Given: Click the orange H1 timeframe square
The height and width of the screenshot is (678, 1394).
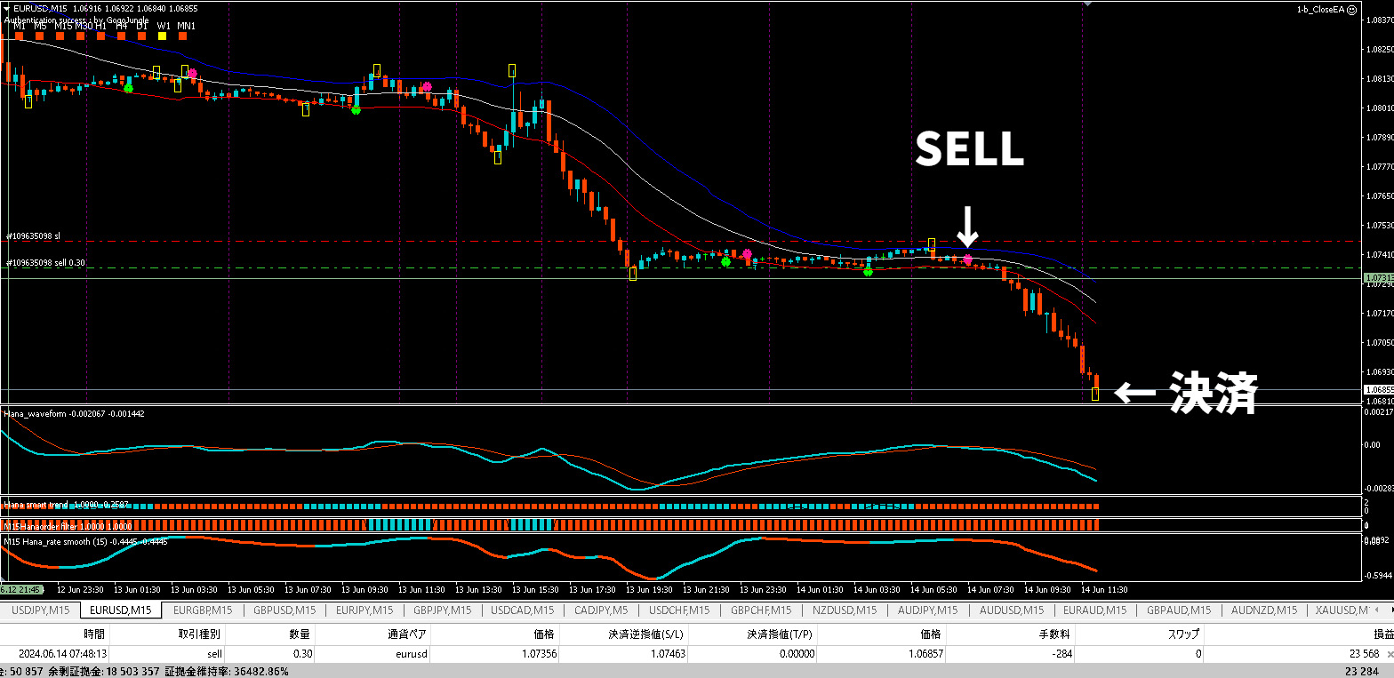Looking at the screenshot, I should 101,36.
